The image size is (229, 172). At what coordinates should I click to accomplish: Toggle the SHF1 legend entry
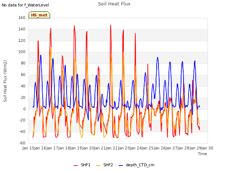pyautogui.click(x=82, y=165)
